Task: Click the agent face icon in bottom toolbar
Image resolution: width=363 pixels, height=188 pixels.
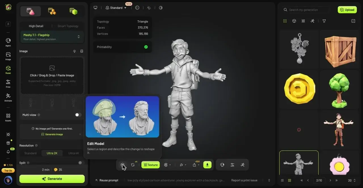Action: pyautogui.click(x=222, y=165)
